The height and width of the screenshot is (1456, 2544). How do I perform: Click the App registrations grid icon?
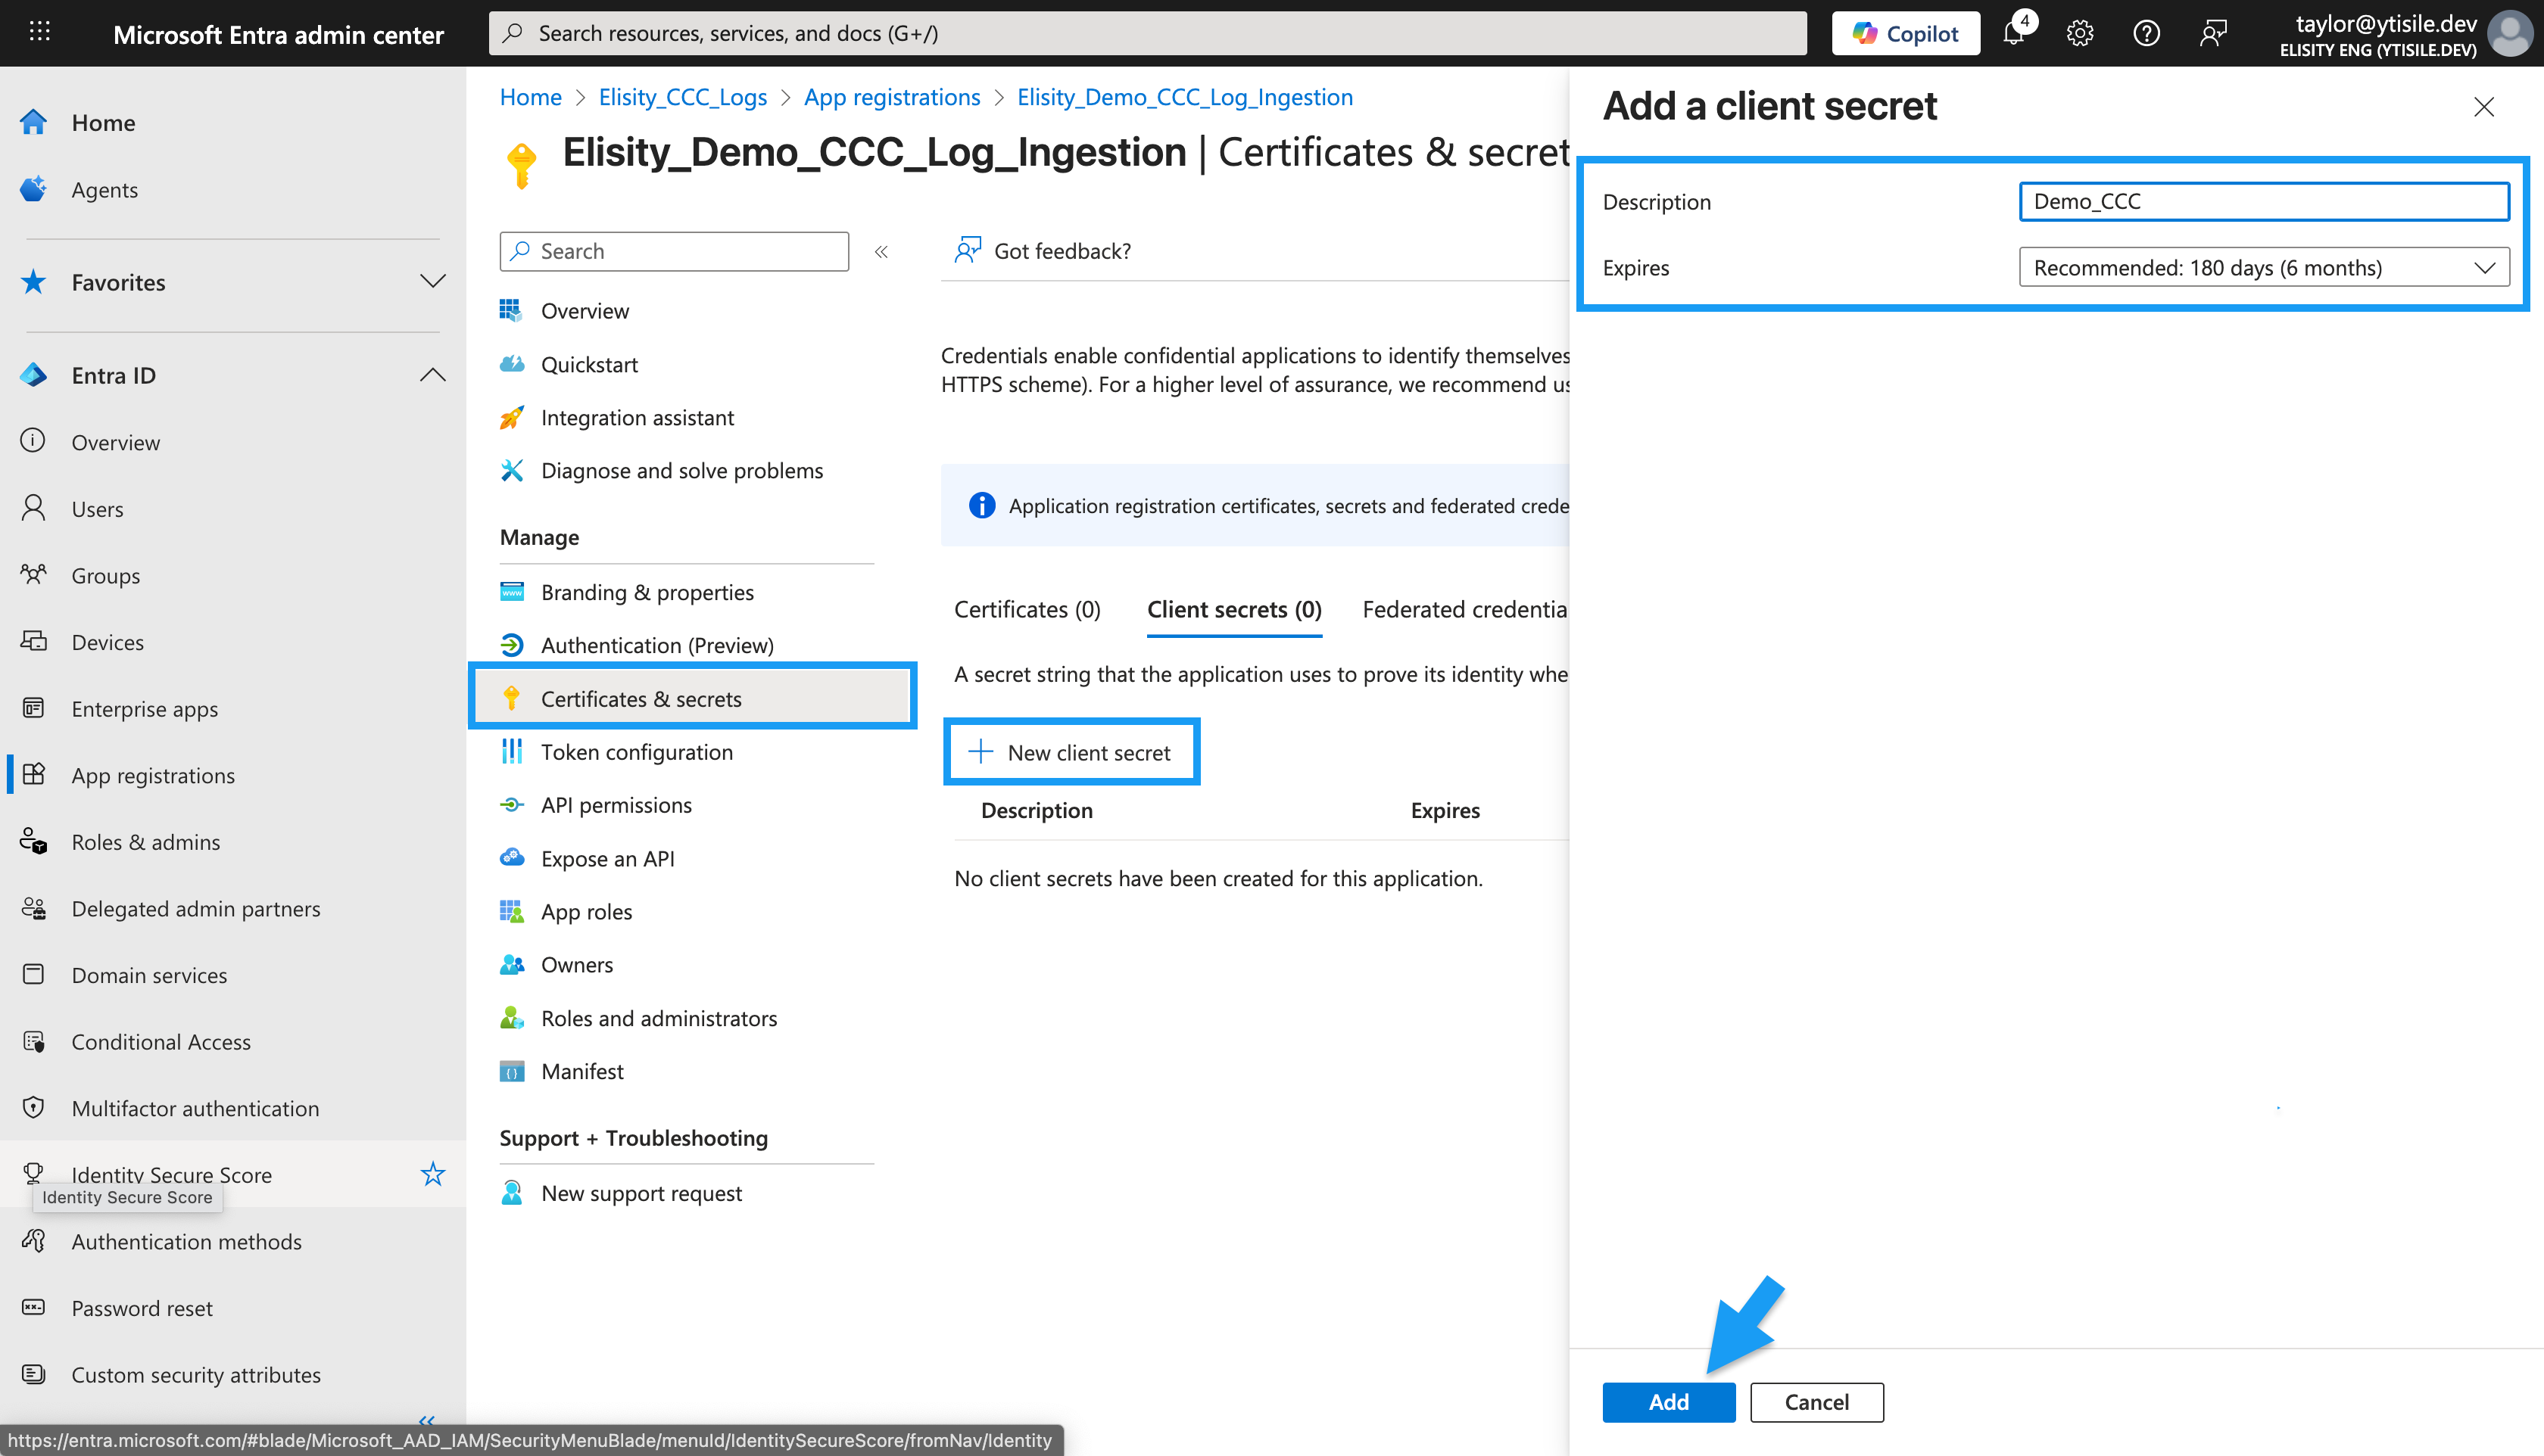[34, 775]
